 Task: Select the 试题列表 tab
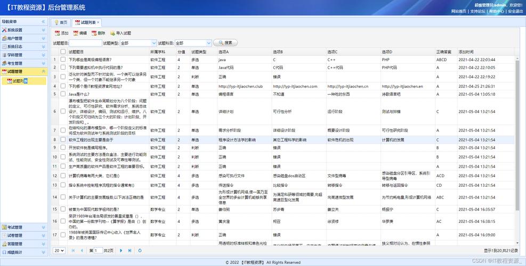click(86, 22)
